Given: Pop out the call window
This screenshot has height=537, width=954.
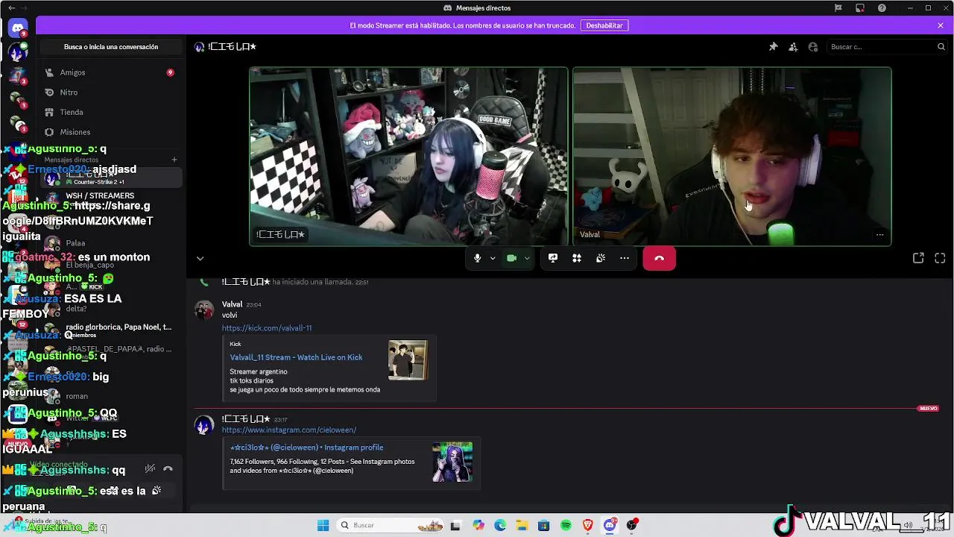Looking at the screenshot, I should pyautogui.click(x=918, y=258).
